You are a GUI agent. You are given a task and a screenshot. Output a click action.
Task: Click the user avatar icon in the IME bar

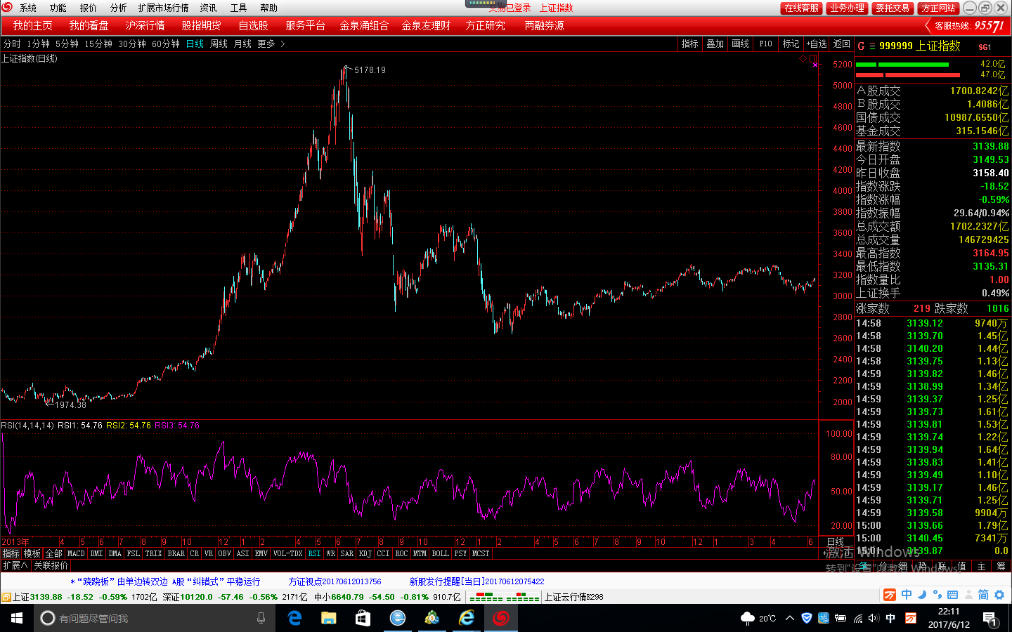pyautogui.click(x=968, y=595)
